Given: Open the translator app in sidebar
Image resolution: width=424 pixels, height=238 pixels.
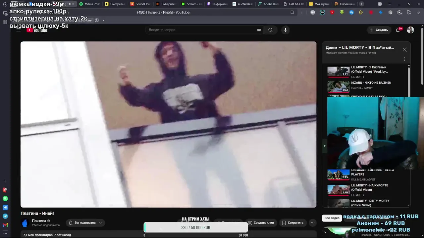Looking at the screenshot, I should pyautogui.click(x=5, y=190).
